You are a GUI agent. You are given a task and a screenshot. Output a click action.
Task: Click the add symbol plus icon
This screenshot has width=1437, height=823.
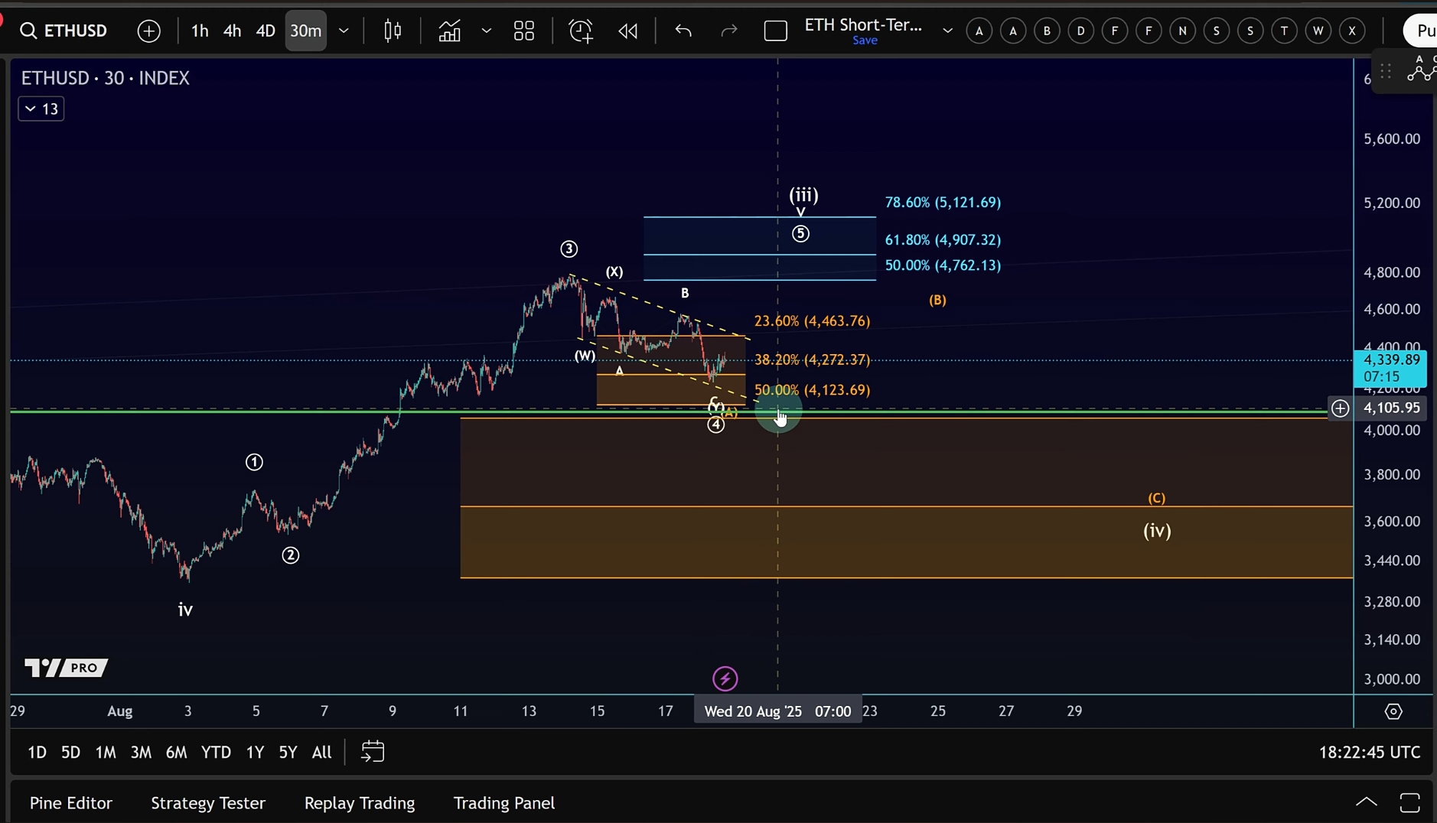[x=149, y=31]
